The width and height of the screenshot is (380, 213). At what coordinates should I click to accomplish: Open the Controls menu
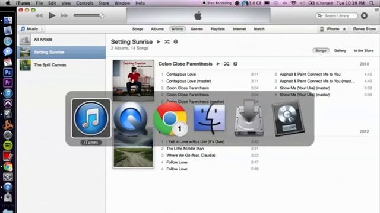pos(84,3)
